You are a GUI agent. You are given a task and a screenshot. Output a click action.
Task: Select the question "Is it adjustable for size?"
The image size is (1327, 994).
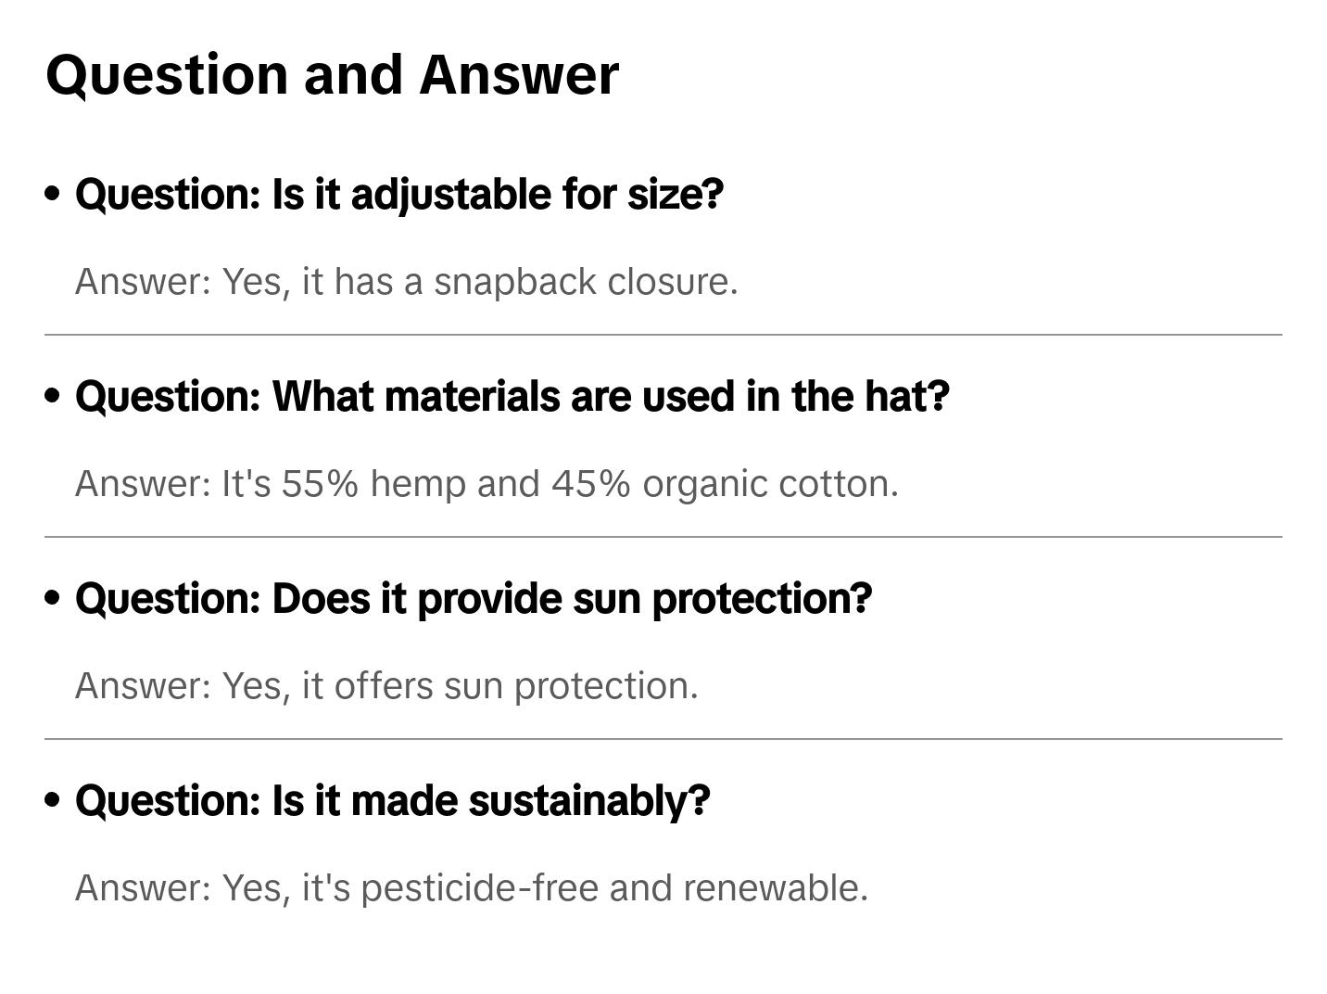tap(398, 195)
